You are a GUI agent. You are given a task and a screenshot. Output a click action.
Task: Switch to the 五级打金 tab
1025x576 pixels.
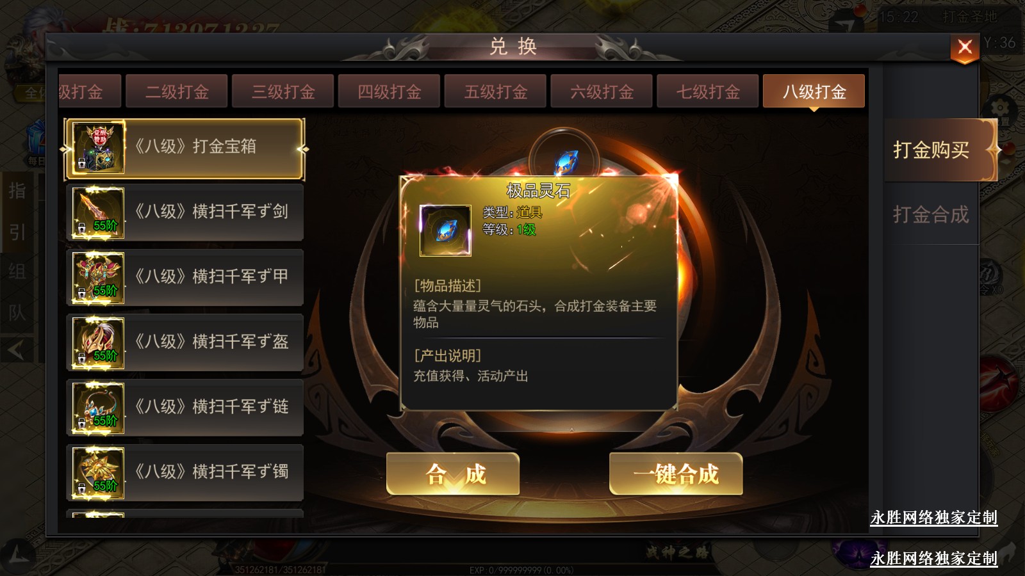point(495,92)
